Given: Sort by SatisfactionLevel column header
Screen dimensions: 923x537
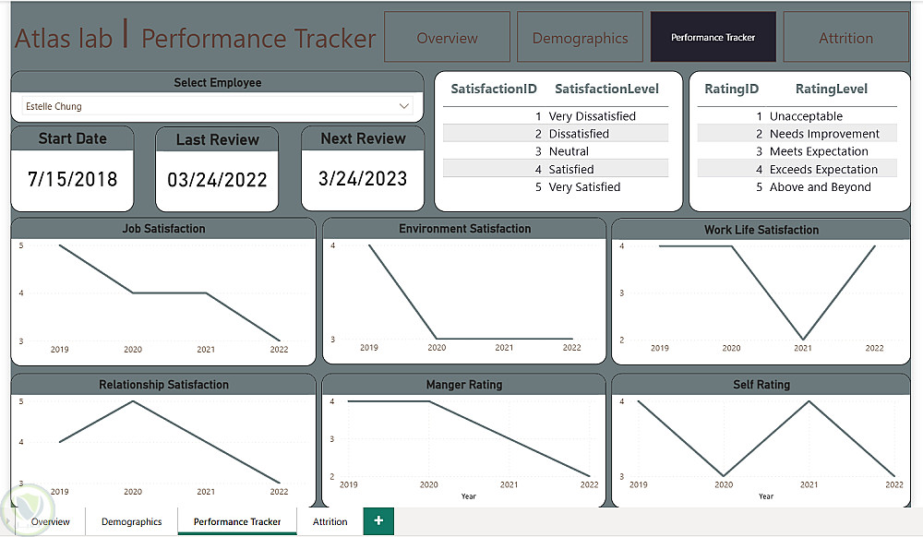Looking at the screenshot, I should 607,89.
